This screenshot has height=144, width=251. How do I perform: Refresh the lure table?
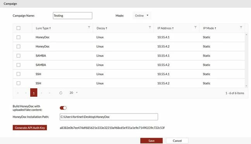61,93
